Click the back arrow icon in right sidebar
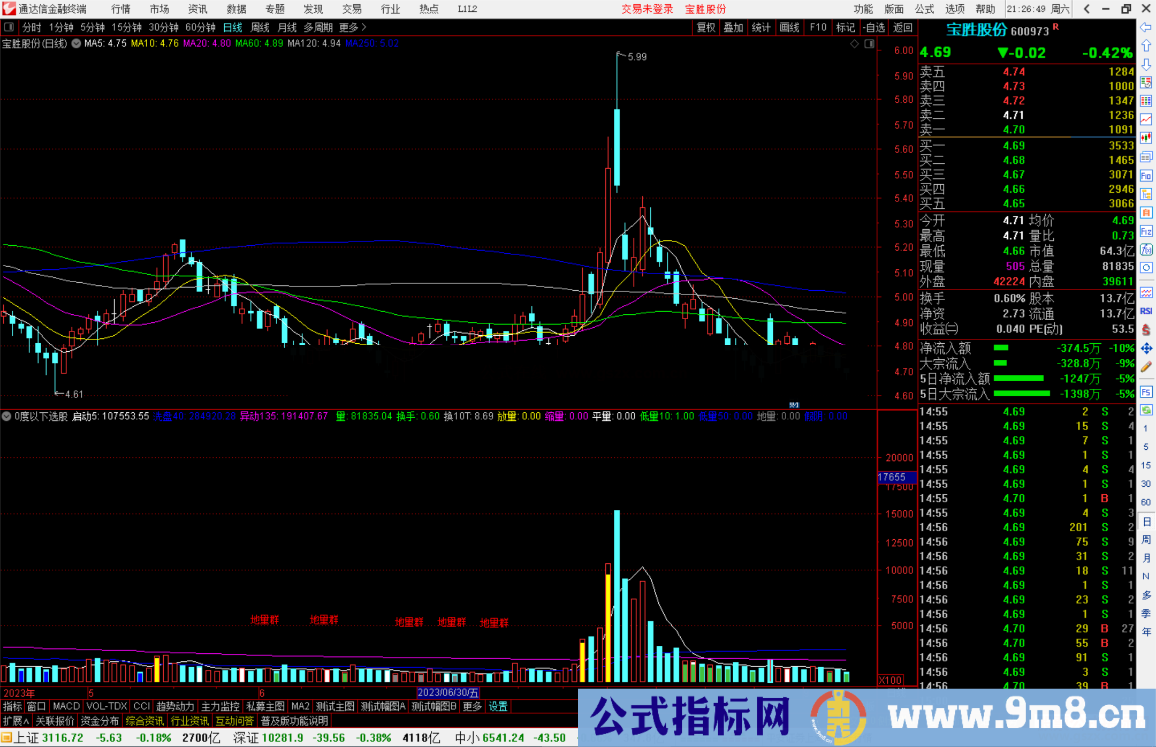 click(x=1146, y=27)
